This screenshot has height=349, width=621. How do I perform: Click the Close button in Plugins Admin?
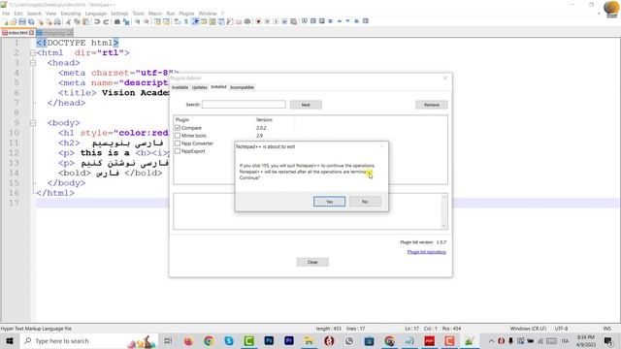coord(312,262)
